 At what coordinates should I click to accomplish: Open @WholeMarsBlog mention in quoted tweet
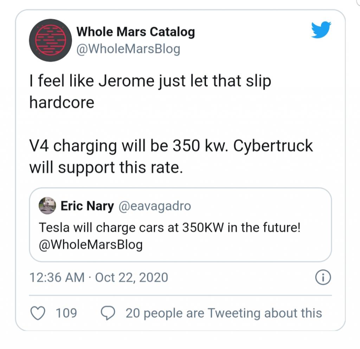click(91, 245)
